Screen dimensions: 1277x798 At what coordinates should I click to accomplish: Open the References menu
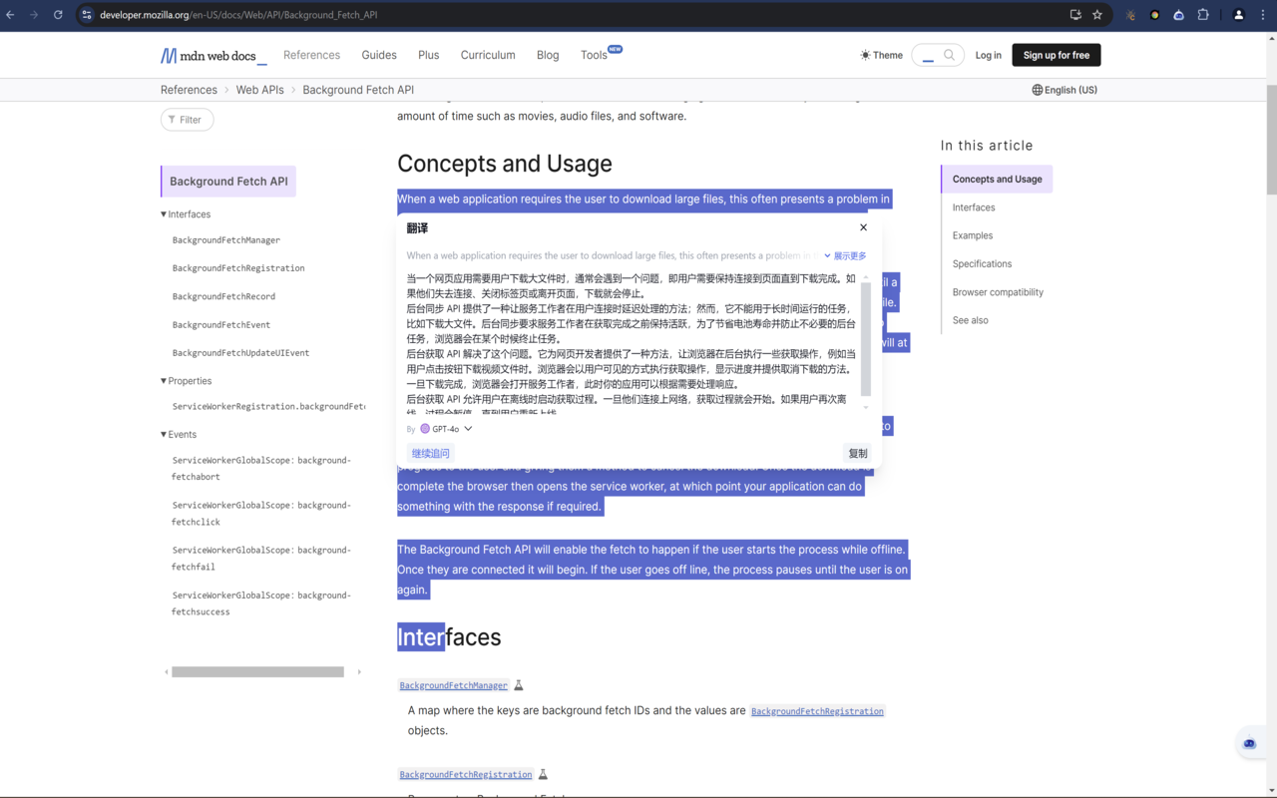[311, 55]
